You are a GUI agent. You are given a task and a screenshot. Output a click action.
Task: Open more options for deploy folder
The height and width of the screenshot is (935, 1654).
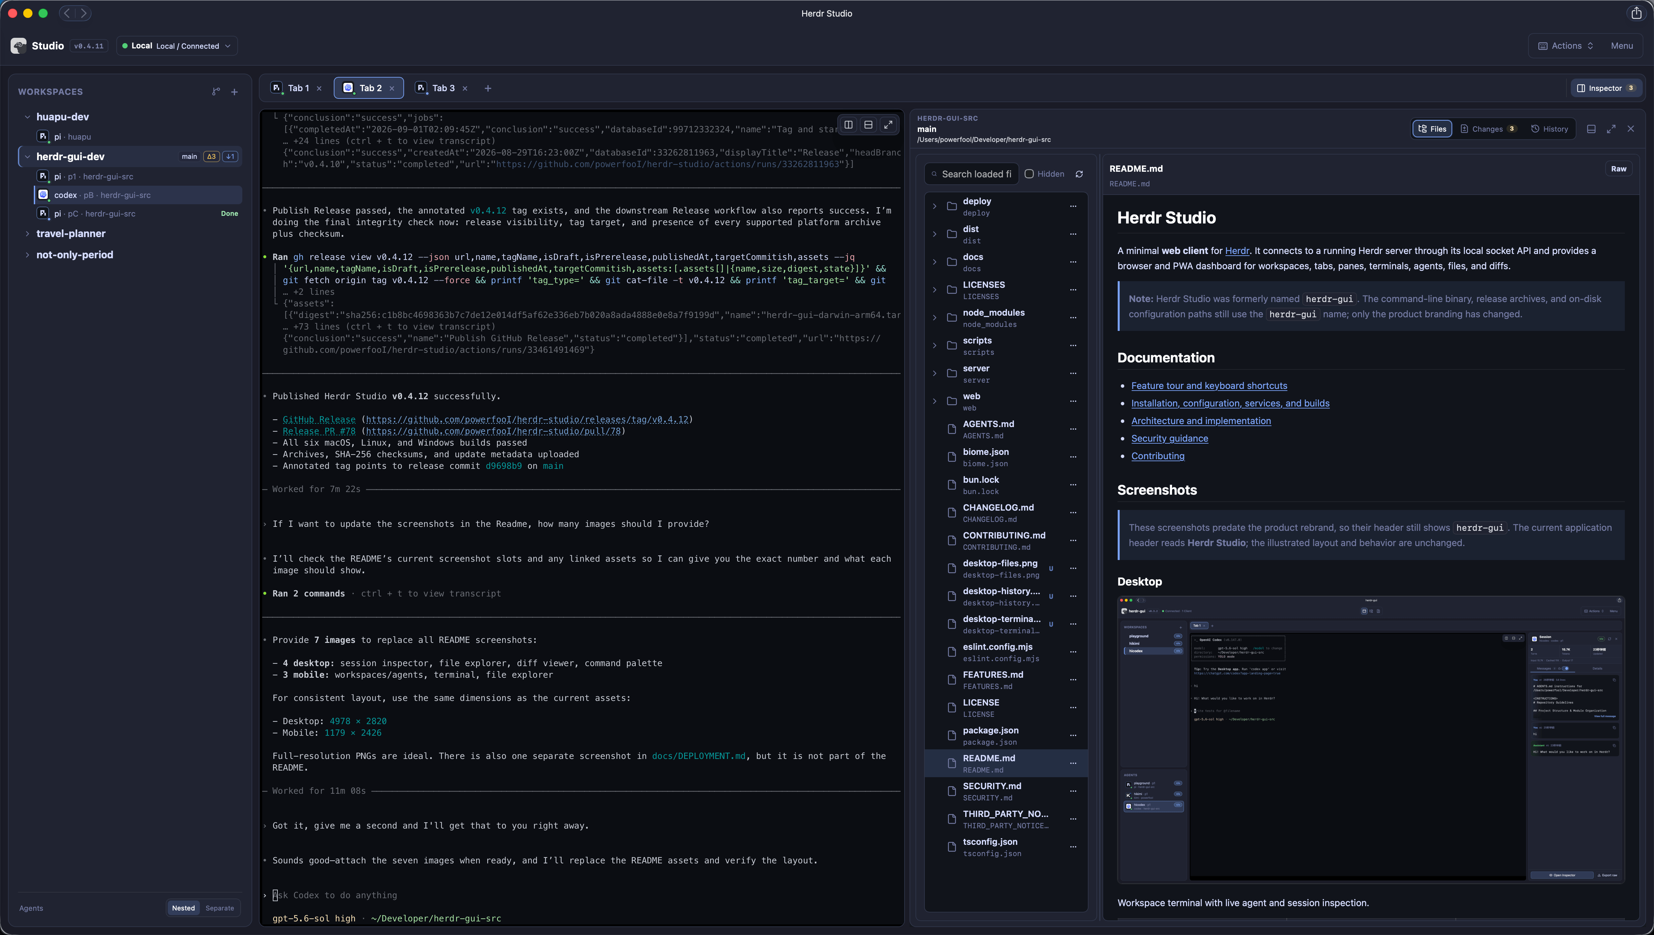click(x=1073, y=206)
